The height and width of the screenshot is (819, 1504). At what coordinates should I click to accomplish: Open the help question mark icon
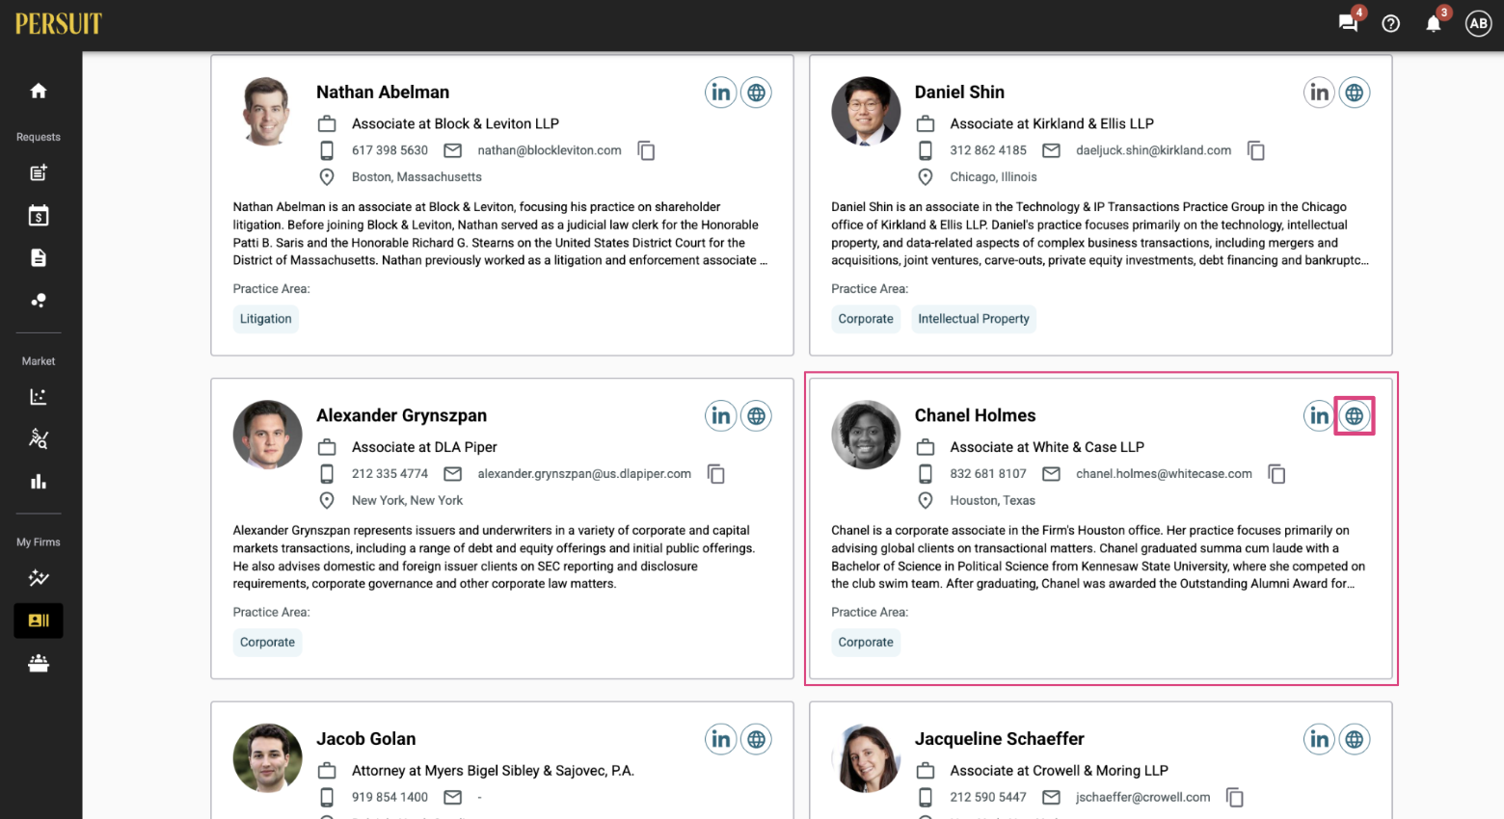tap(1390, 23)
